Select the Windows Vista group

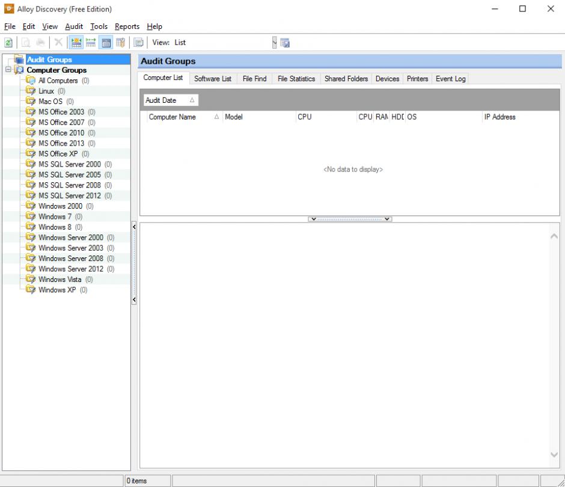point(60,279)
